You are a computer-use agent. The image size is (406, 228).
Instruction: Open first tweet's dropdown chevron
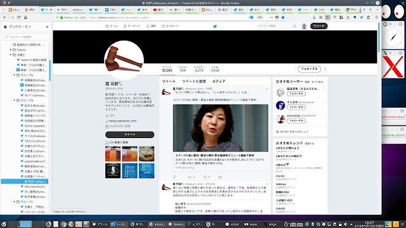click(x=266, y=89)
